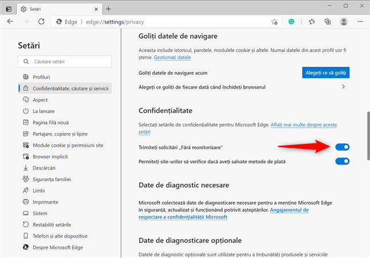Open Descărcări settings section
Screen dimensions: 370x258
(x=65, y=168)
